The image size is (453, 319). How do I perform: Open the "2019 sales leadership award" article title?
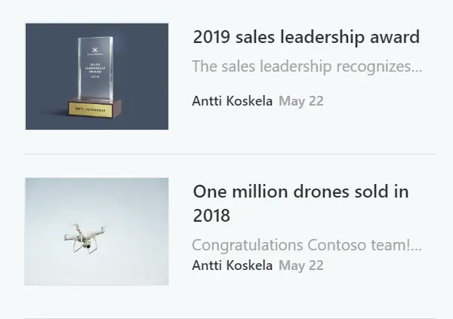(x=306, y=37)
